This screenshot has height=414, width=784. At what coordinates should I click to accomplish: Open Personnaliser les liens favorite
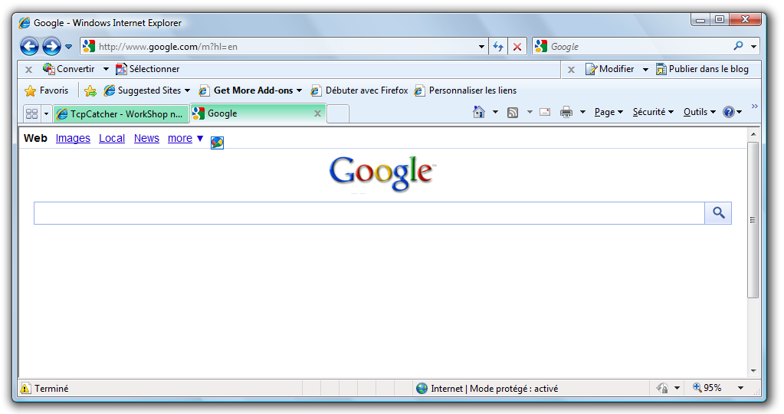pyautogui.click(x=465, y=90)
